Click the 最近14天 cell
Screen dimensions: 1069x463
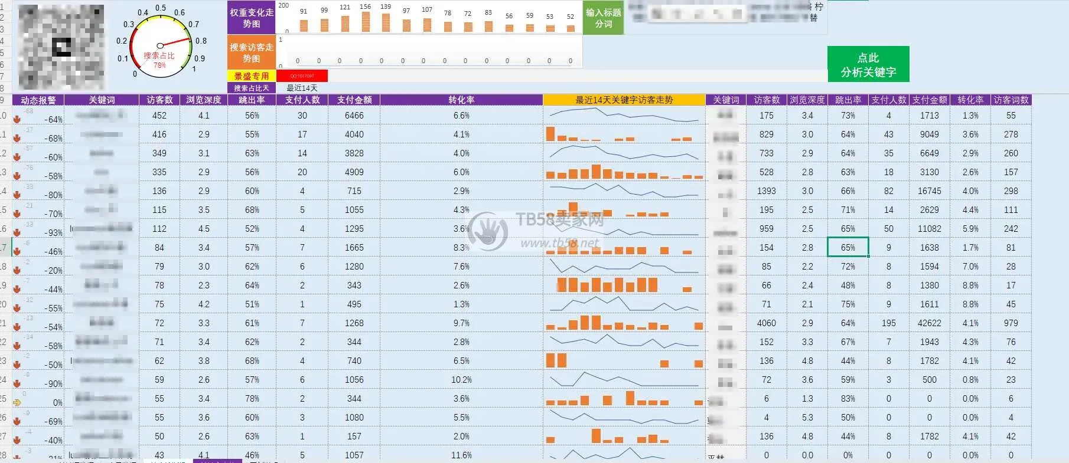302,88
